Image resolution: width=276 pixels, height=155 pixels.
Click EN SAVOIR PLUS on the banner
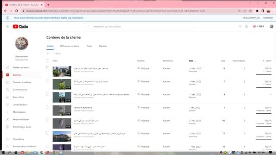click(x=251, y=18)
